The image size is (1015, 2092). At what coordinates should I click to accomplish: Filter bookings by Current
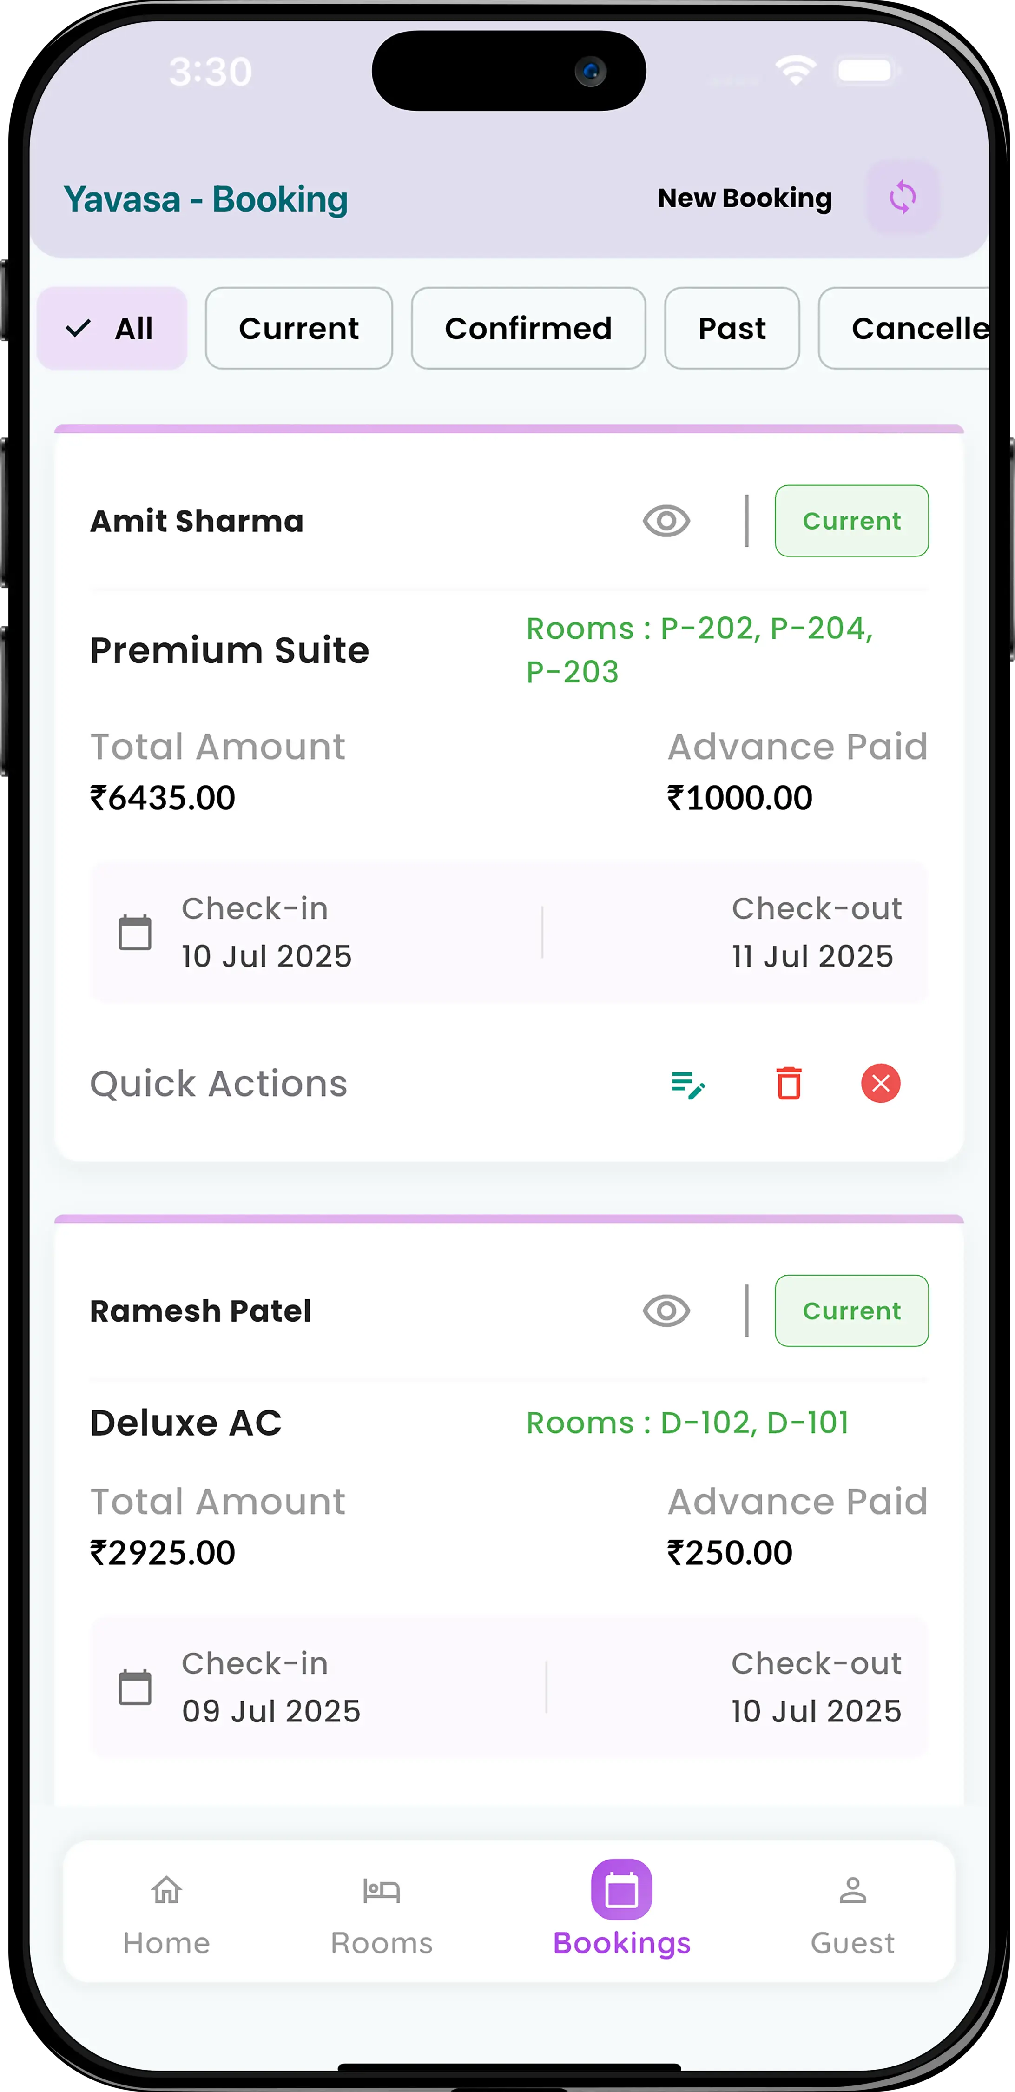298,328
